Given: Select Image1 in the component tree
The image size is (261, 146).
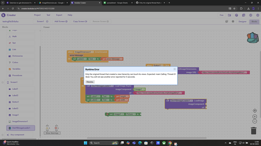Looking at the screenshot, I should coord(21,115).
